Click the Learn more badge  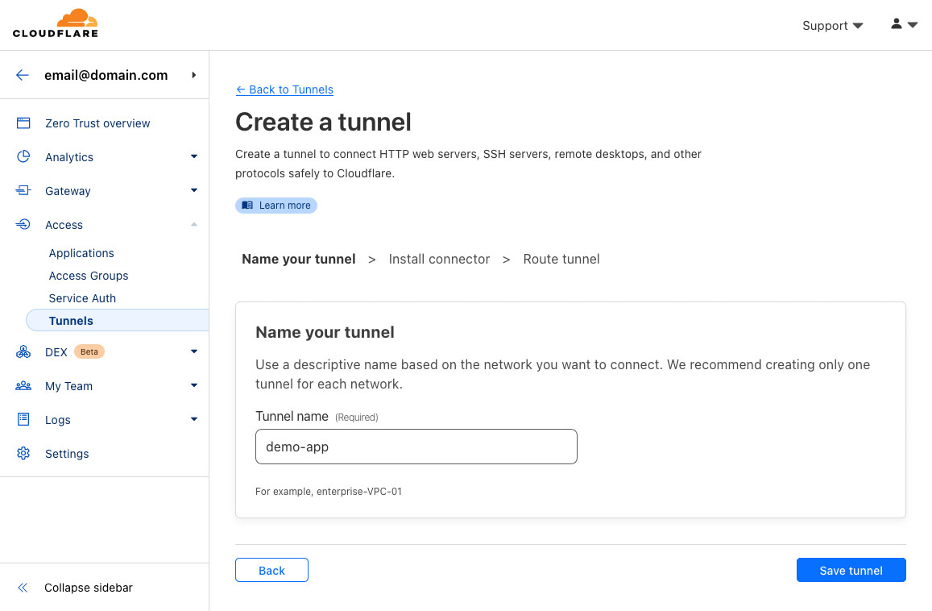(276, 206)
